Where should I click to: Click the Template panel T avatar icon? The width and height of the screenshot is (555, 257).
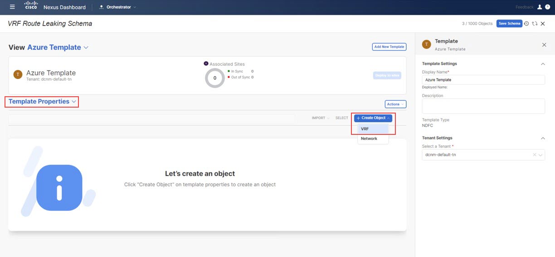click(x=426, y=44)
